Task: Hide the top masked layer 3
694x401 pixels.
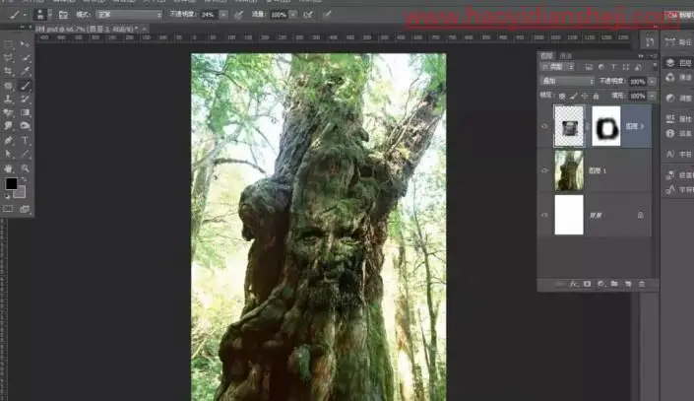Action: pos(544,126)
